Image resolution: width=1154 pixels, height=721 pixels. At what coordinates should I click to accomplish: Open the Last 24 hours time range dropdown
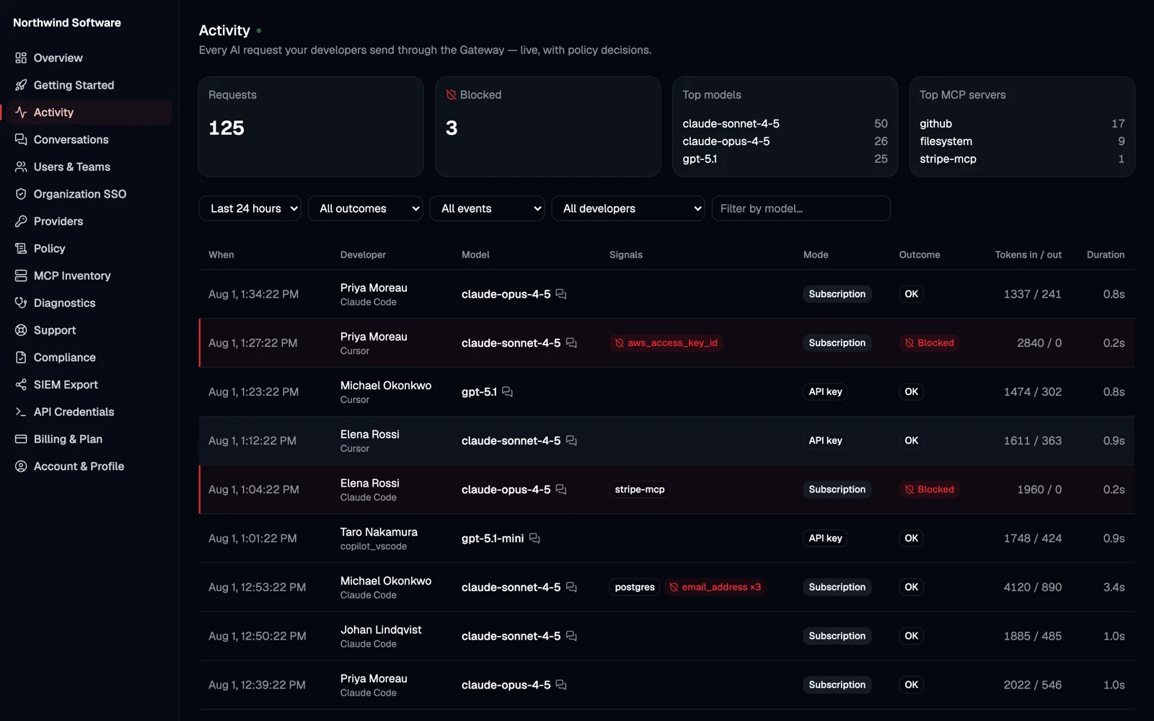coord(250,208)
